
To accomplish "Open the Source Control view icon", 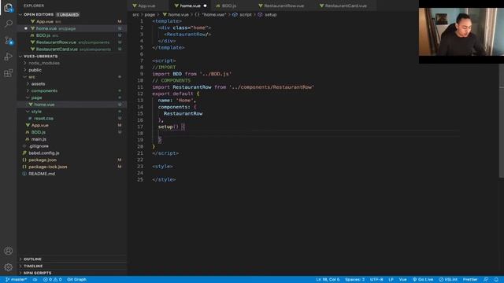I will click(x=9, y=40).
